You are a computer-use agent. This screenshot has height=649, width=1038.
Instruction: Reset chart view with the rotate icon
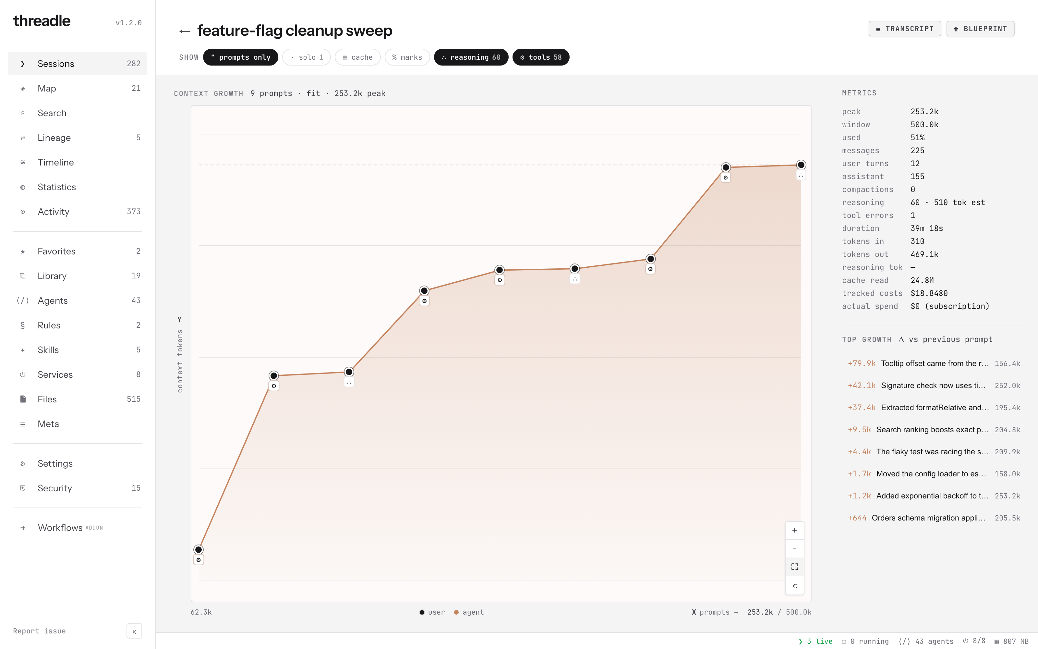coord(794,586)
